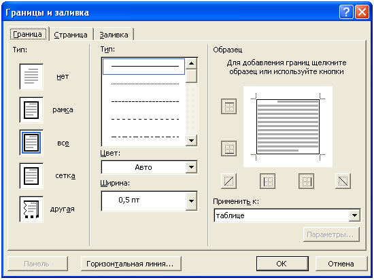Close the Границы и заливка dialog
The image size is (374, 280).
pos(362,12)
